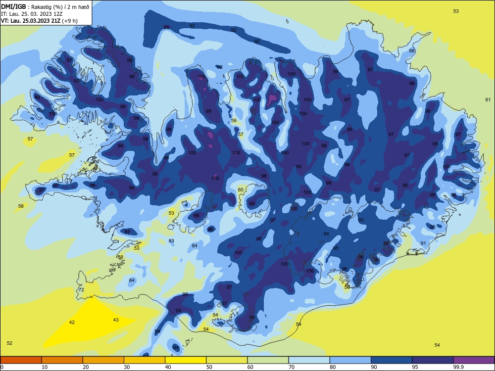Click the map value '43' in the yellow area
The image size is (495, 371).
coord(116,320)
